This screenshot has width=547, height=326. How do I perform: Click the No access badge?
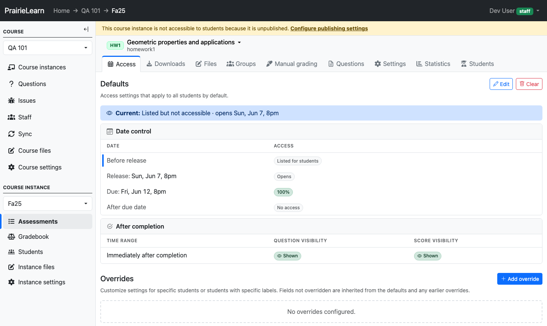[288, 208]
